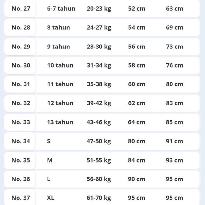Click the No. 27 size label

pos(21,8)
